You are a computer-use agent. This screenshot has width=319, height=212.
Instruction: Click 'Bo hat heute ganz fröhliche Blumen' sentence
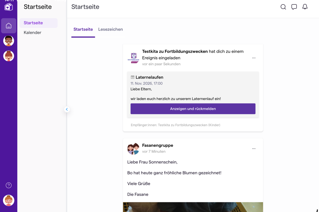pos(174,173)
